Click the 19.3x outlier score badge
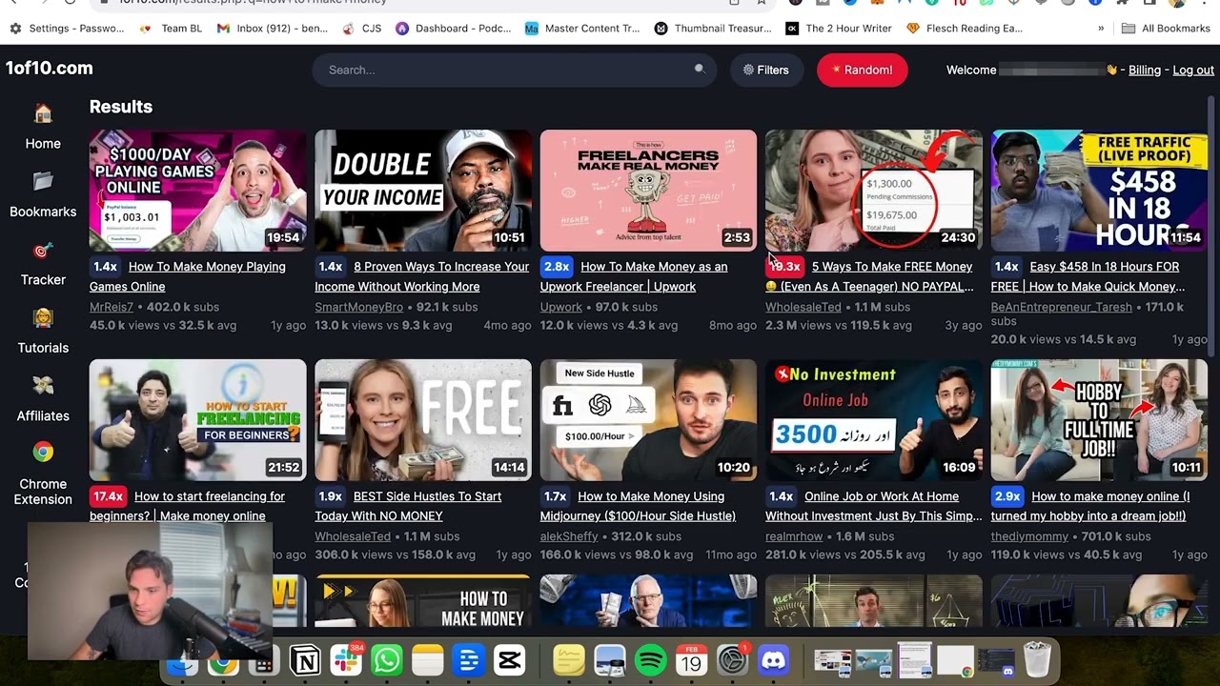1220x686 pixels. coord(784,267)
